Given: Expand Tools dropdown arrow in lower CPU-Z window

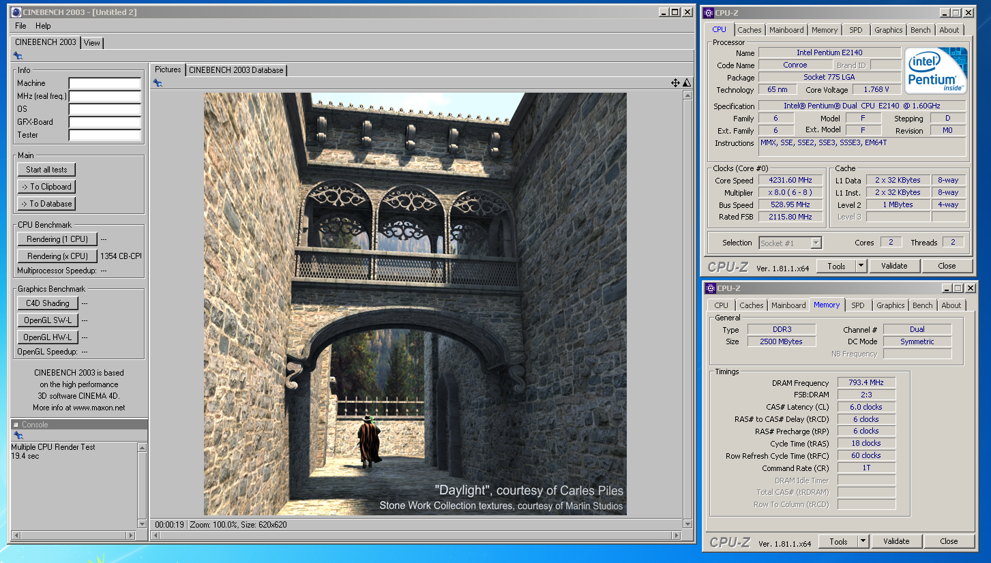Looking at the screenshot, I should pos(863,541).
